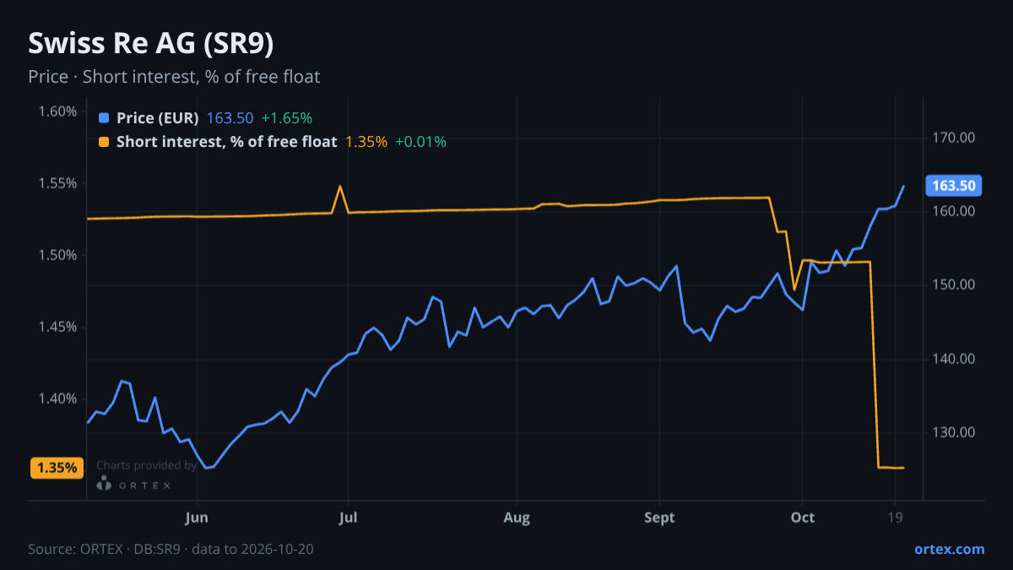The image size is (1013, 570).
Task: Click the orange Short interest legend swatch
Action: [104, 142]
